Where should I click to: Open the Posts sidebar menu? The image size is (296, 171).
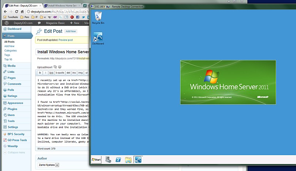(17, 36)
